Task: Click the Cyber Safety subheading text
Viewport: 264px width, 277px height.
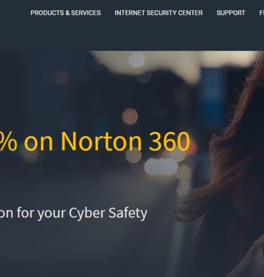Action: coord(73,213)
